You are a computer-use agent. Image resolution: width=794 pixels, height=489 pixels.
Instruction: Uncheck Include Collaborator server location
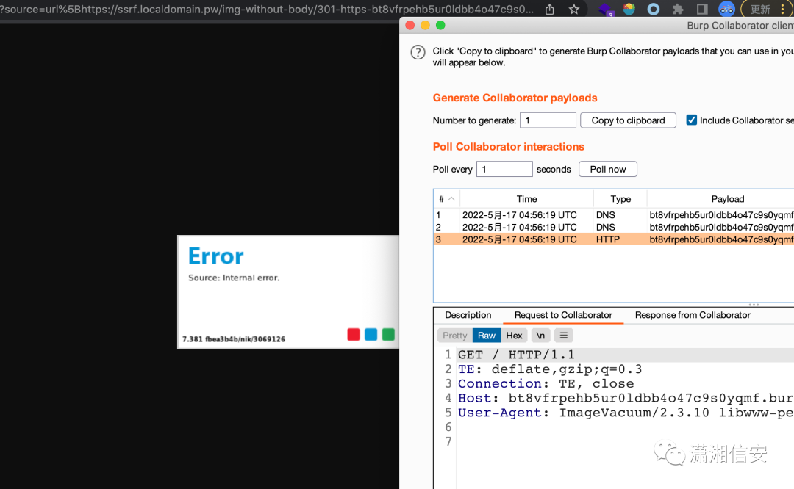coord(691,120)
